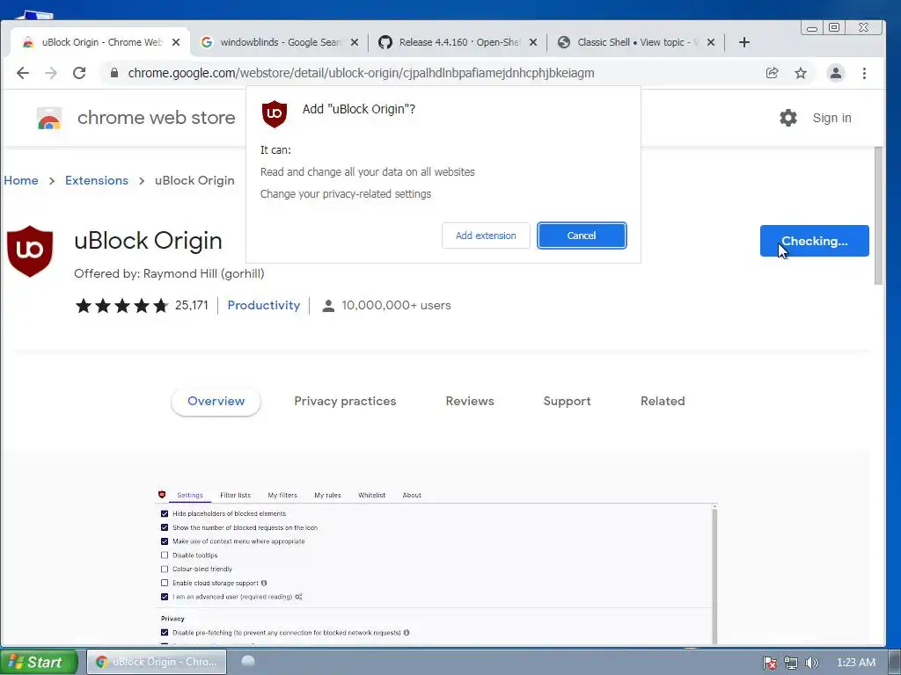
Task: Click the chrome web store title text
Action: pos(157,118)
